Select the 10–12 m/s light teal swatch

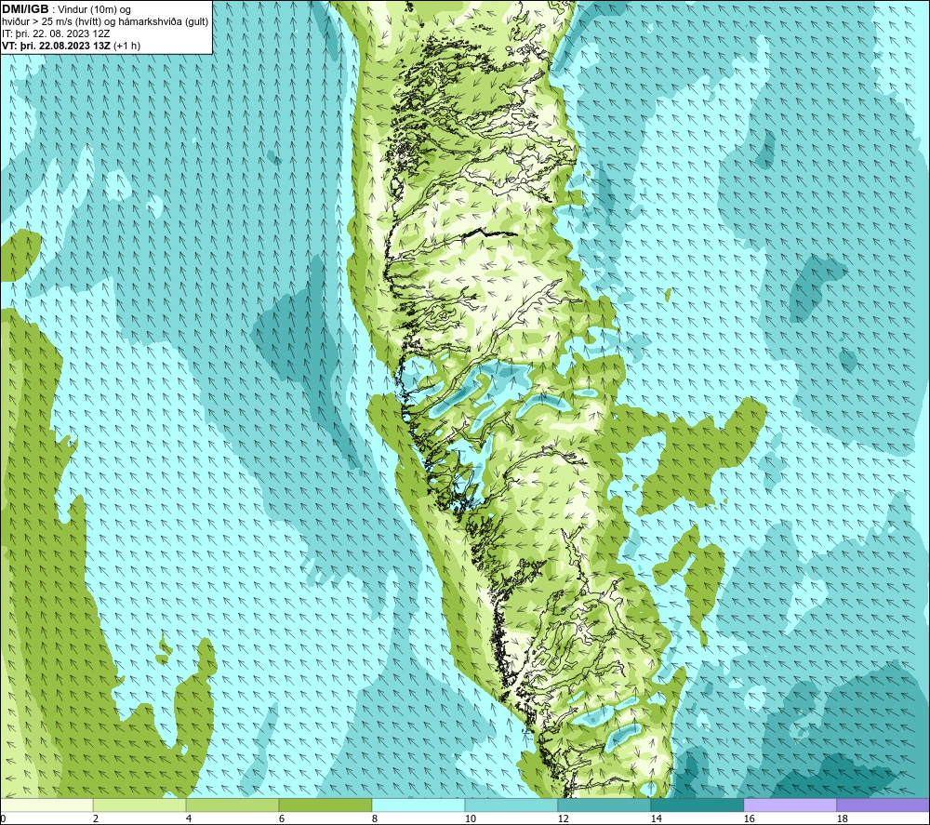coord(511,805)
